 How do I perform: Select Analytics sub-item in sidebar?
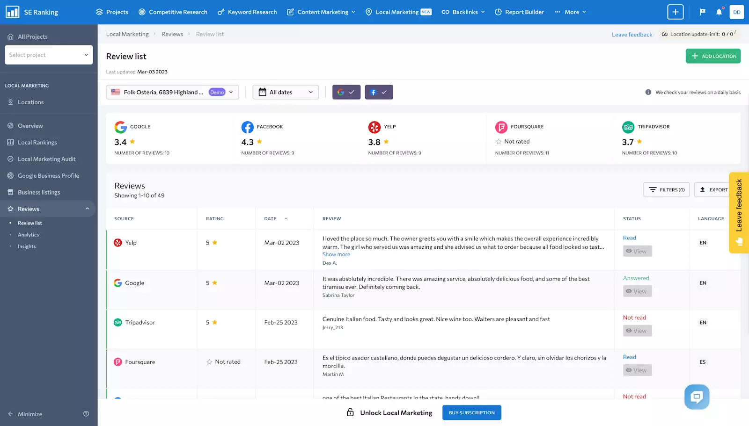point(29,235)
